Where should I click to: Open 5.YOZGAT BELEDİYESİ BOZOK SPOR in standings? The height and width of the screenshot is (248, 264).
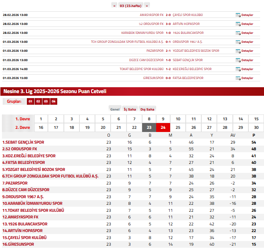(x=33, y=169)
